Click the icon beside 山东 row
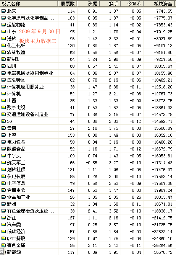This screenshot has width=176, height=255. [3, 32]
